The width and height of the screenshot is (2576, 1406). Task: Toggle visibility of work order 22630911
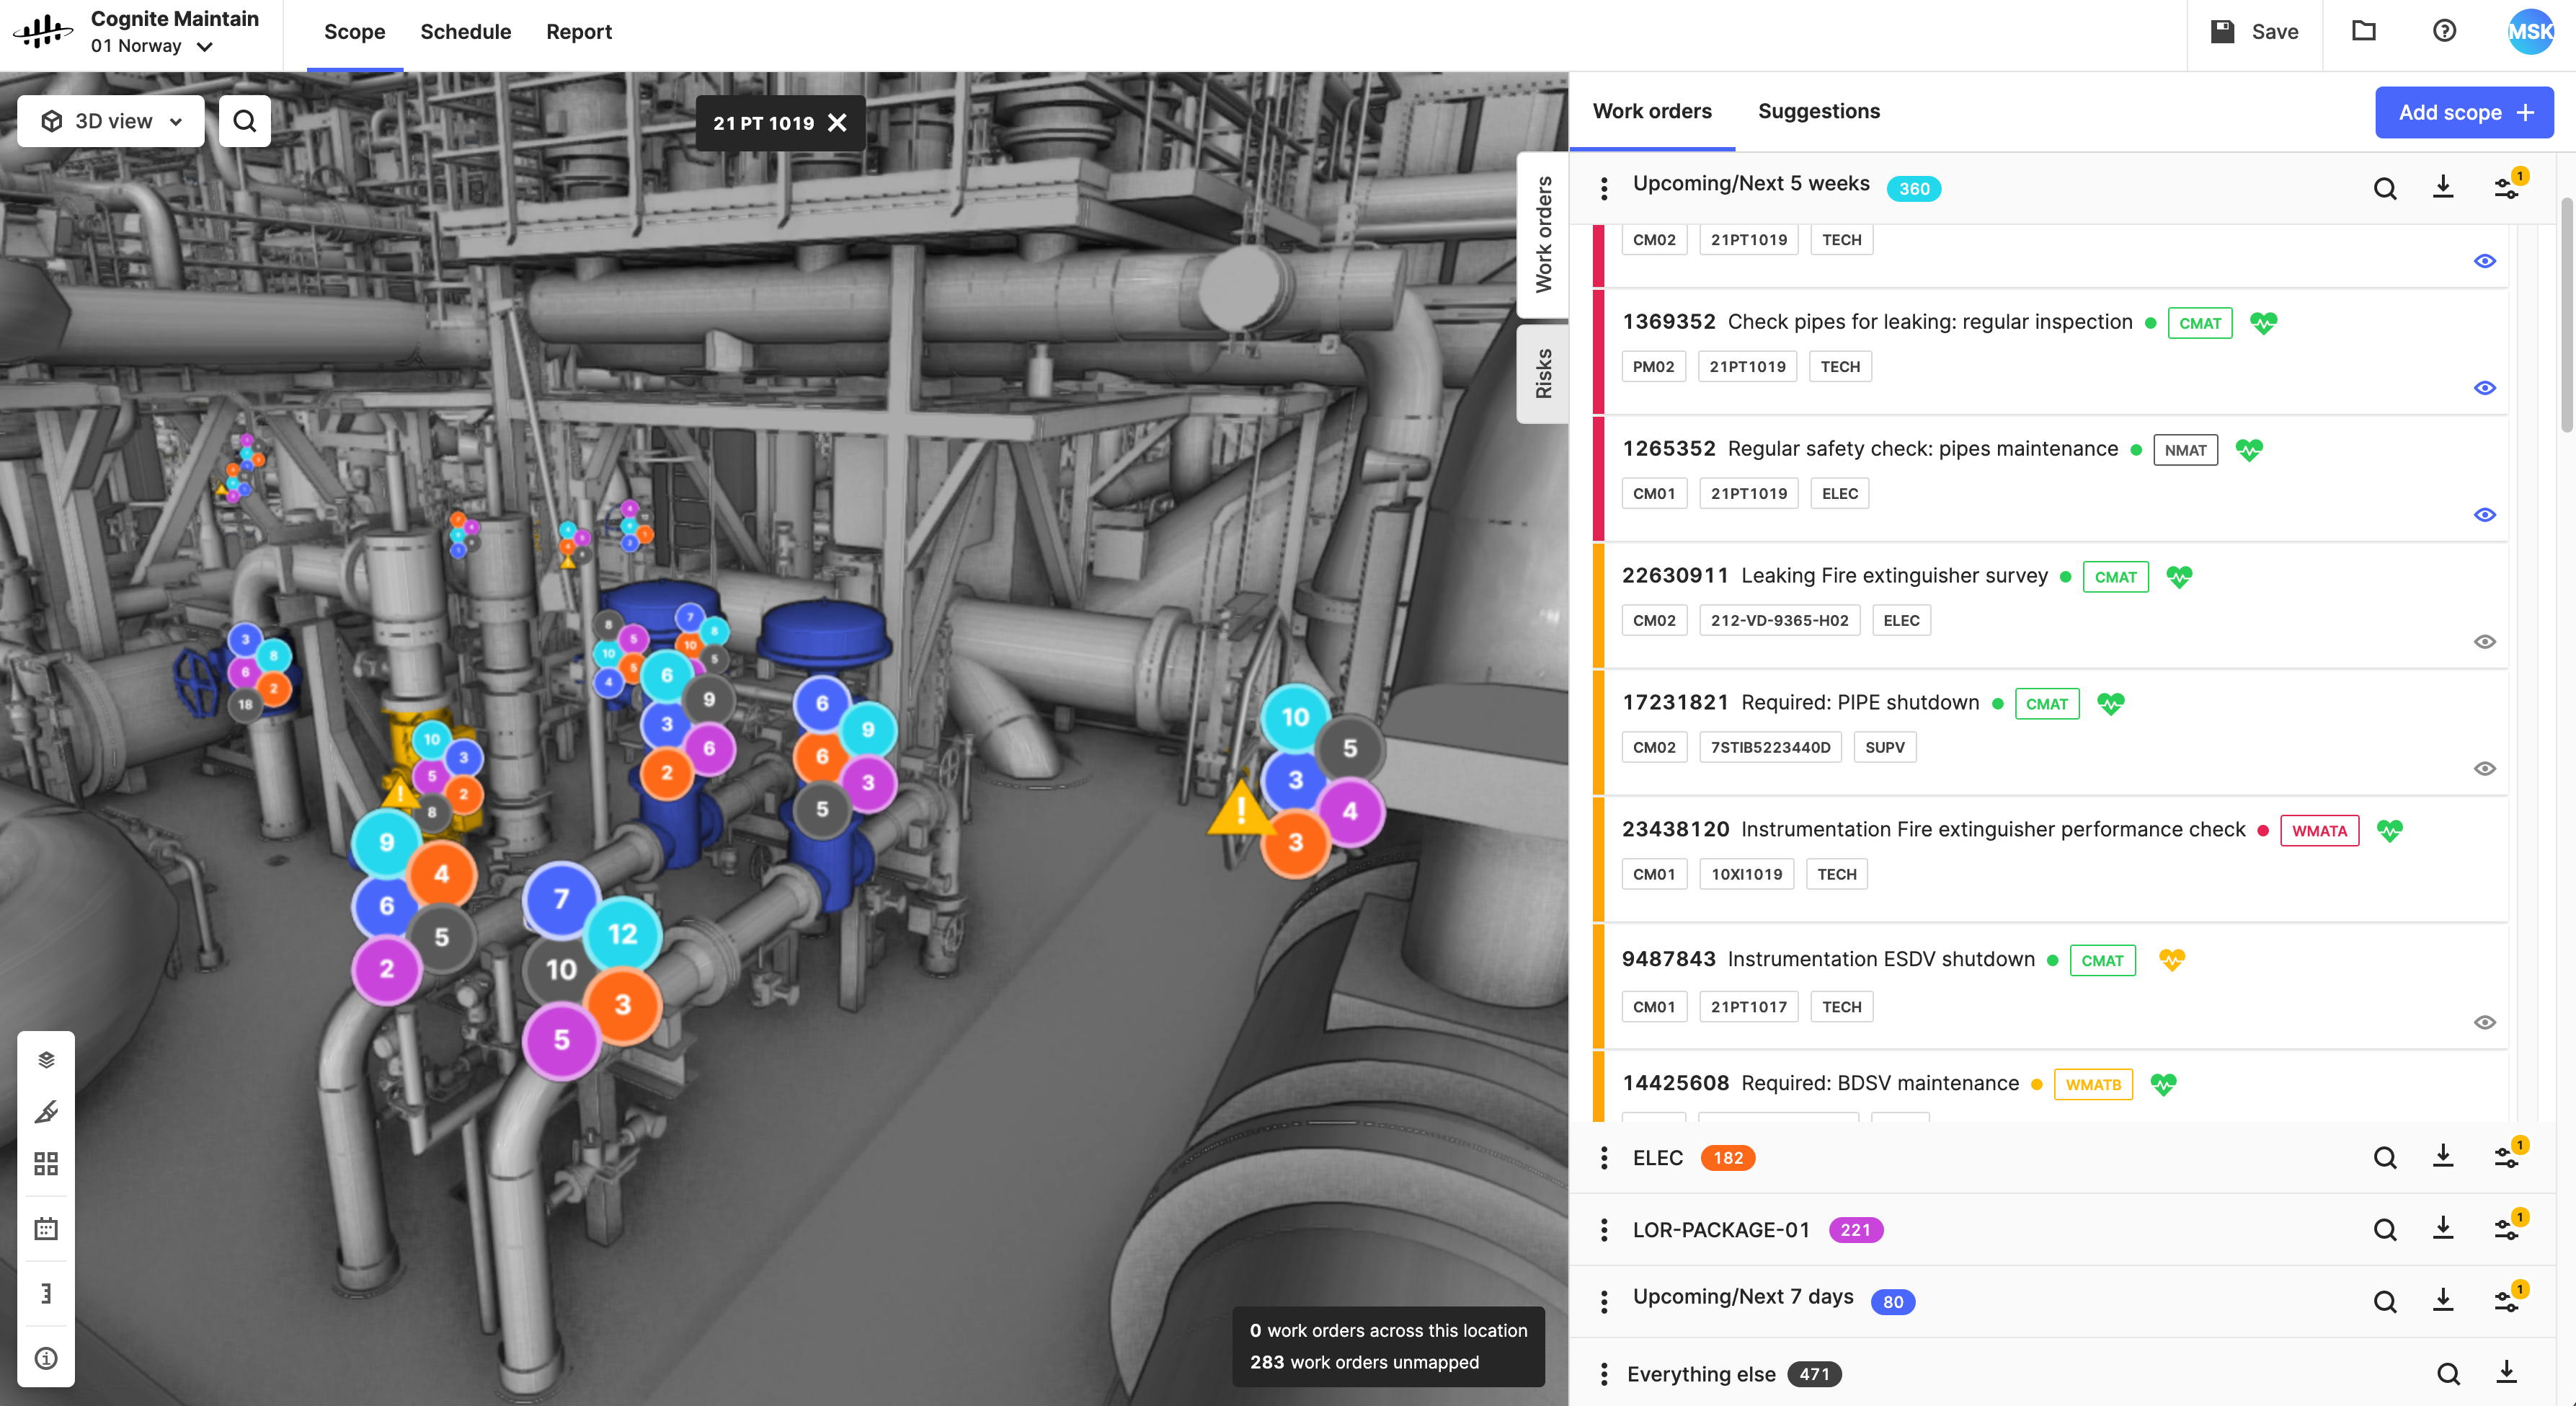[2484, 642]
